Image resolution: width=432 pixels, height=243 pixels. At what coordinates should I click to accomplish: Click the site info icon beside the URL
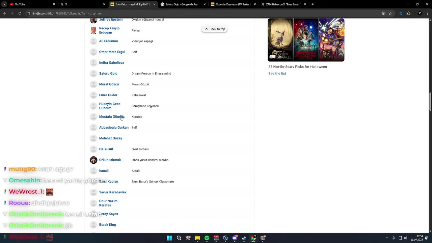point(29,13)
